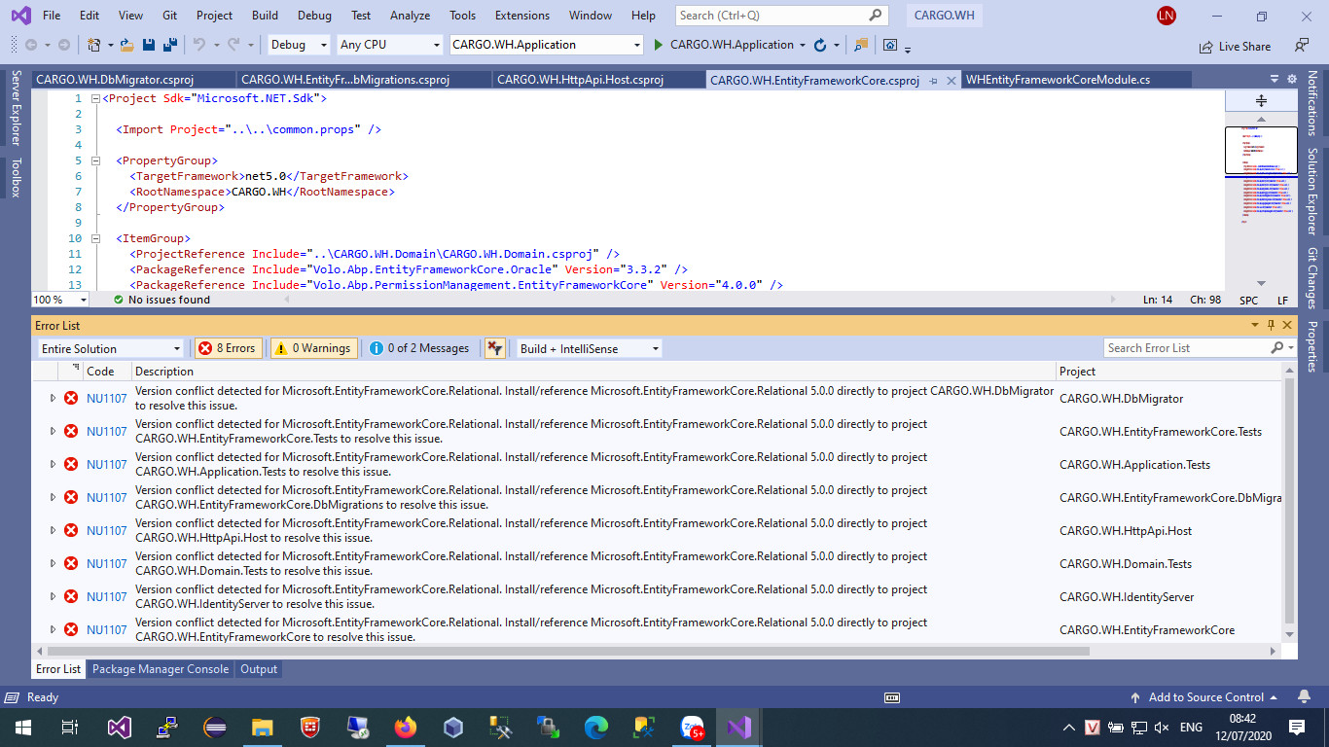Open the notifications bell in status bar
This screenshot has height=747, width=1329.
coord(1303,697)
